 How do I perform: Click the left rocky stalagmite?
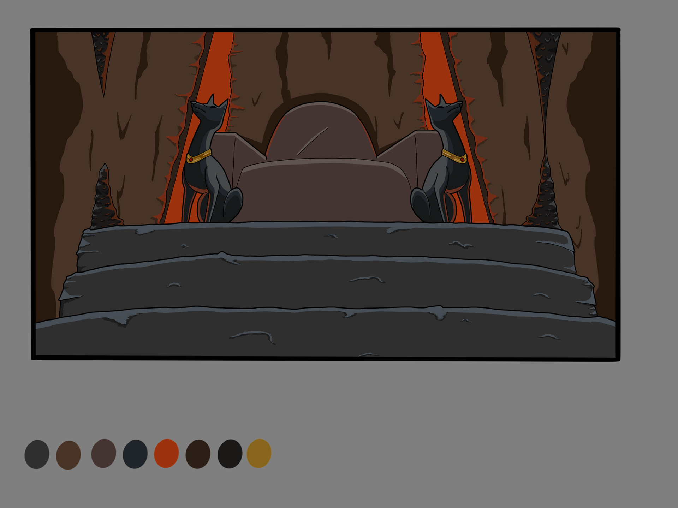pyautogui.click(x=103, y=199)
